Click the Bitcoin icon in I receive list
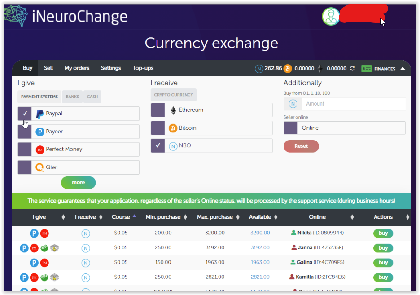The height and width of the screenshot is (295, 420). tap(173, 128)
